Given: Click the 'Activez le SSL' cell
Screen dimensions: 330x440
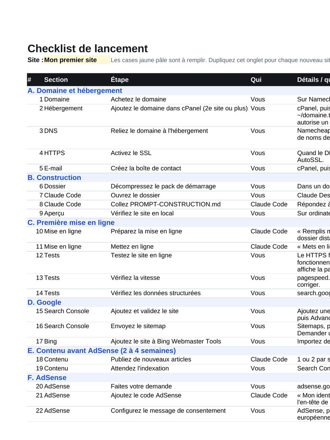Looking at the screenshot, I should (131, 153).
